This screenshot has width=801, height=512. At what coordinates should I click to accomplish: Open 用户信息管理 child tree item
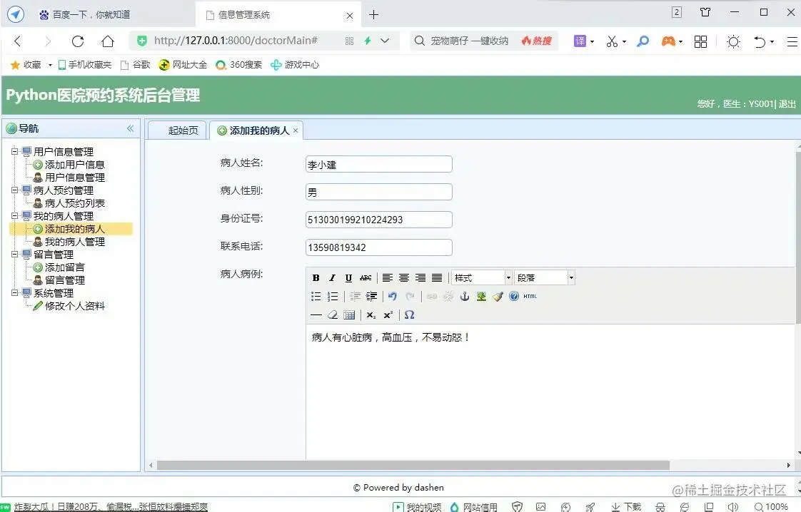[74, 177]
